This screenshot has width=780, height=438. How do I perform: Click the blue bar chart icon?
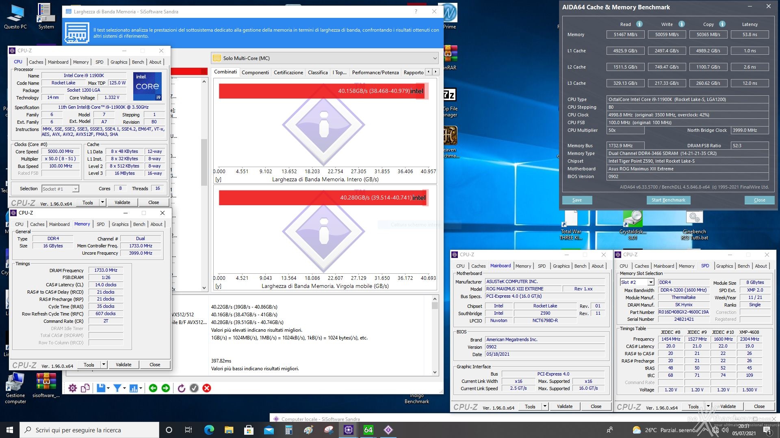[x=133, y=389]
